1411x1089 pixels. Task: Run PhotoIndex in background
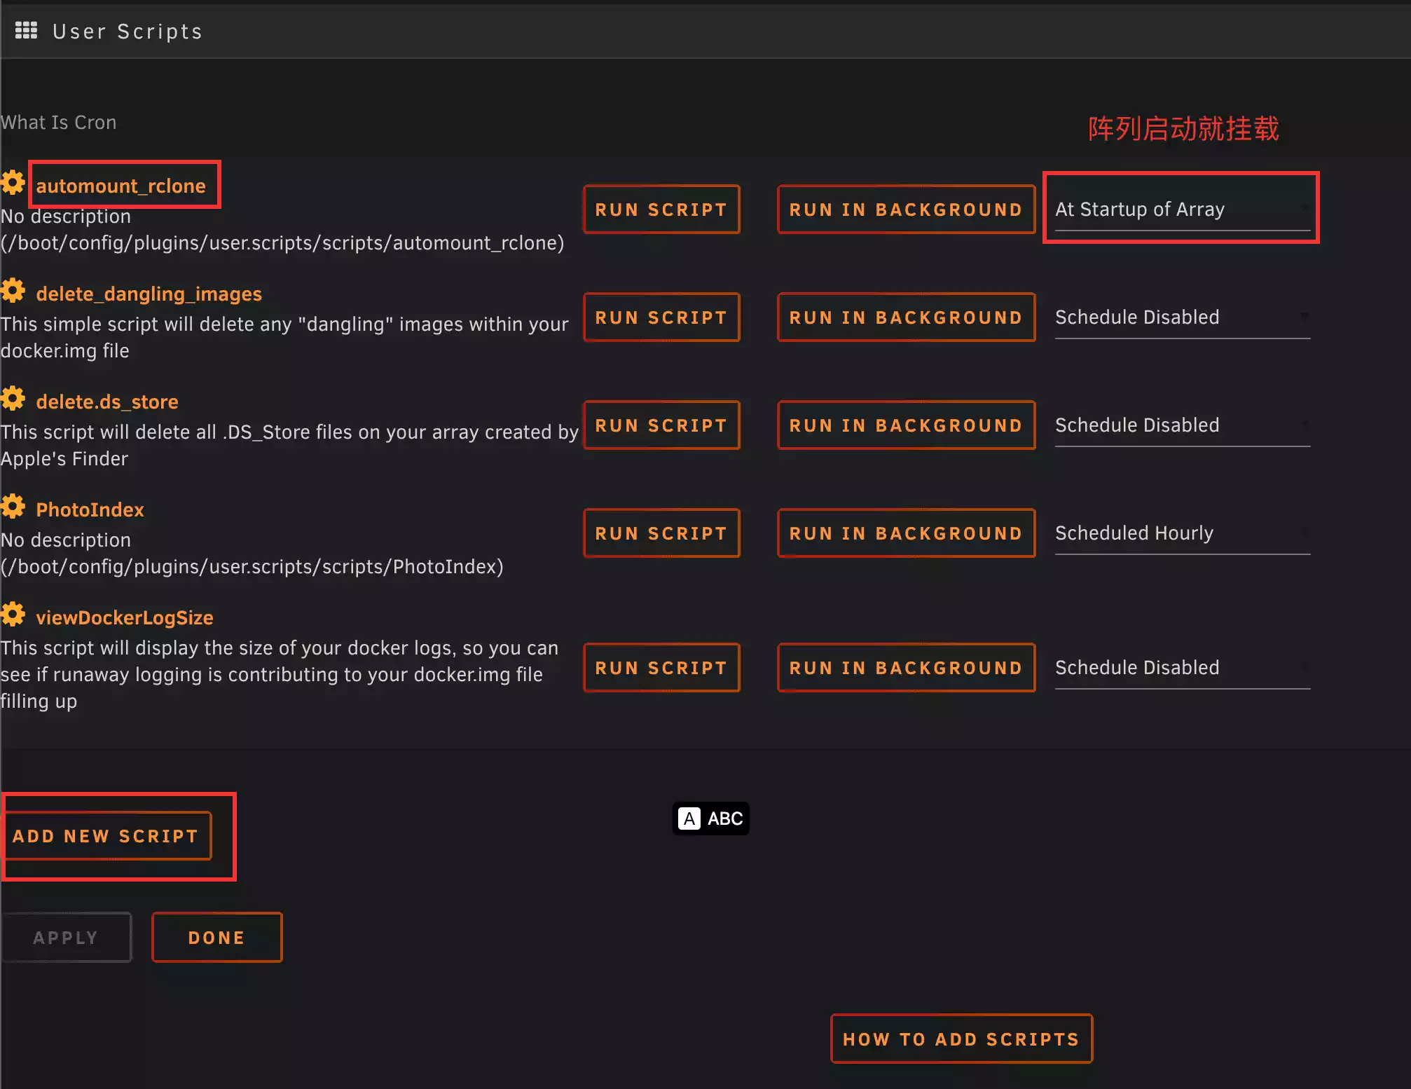(906, 533)
